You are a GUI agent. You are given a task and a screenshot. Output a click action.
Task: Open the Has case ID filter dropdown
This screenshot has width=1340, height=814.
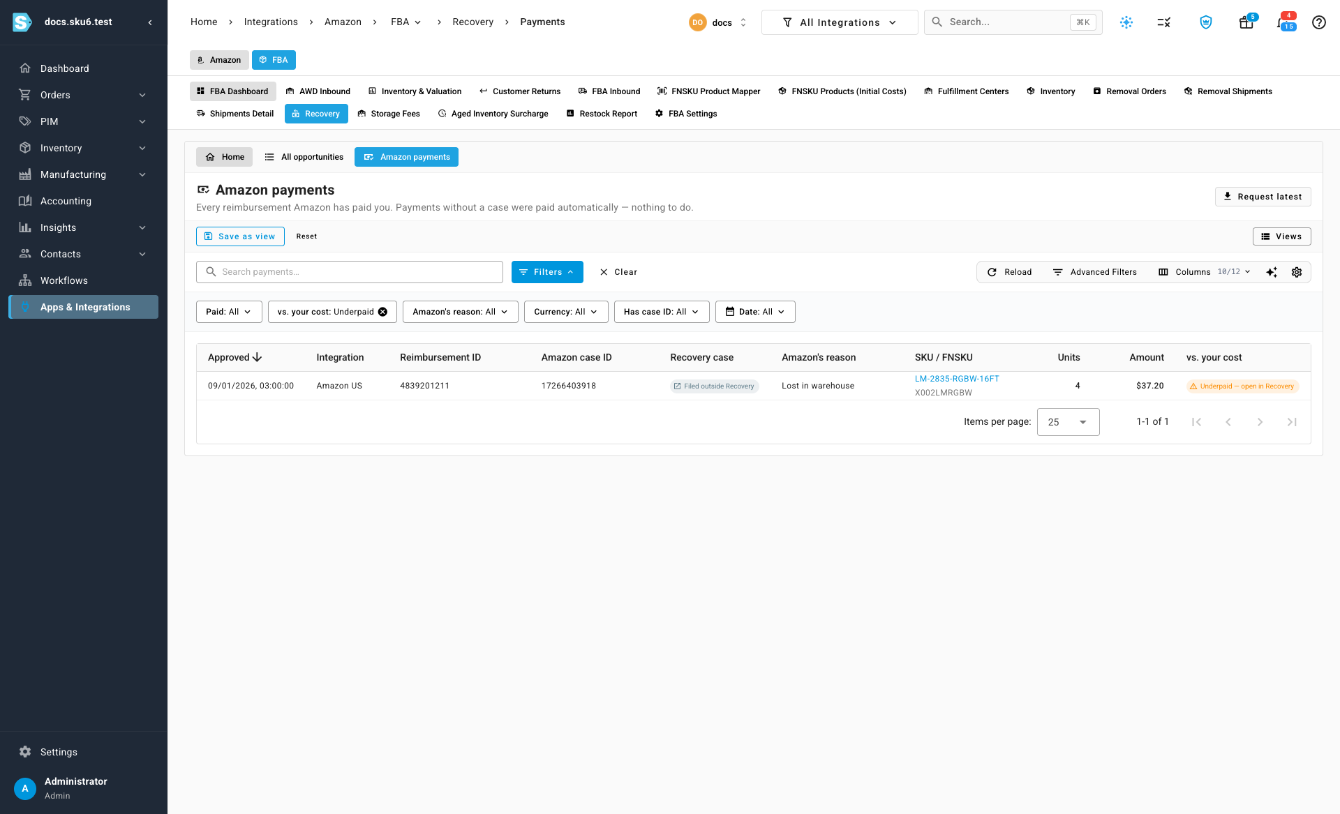(x=662, y=312)
